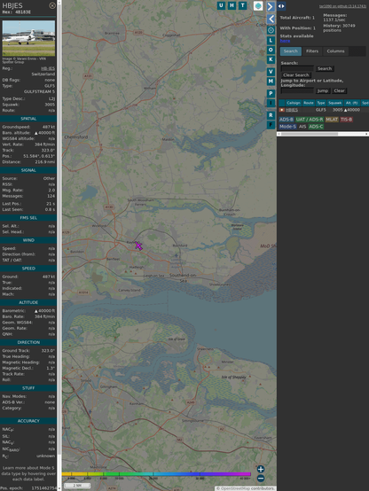Screen dimensions: 369x491
Task: Expand sidebar with right chevron arrow
Action: pos(271,7)
